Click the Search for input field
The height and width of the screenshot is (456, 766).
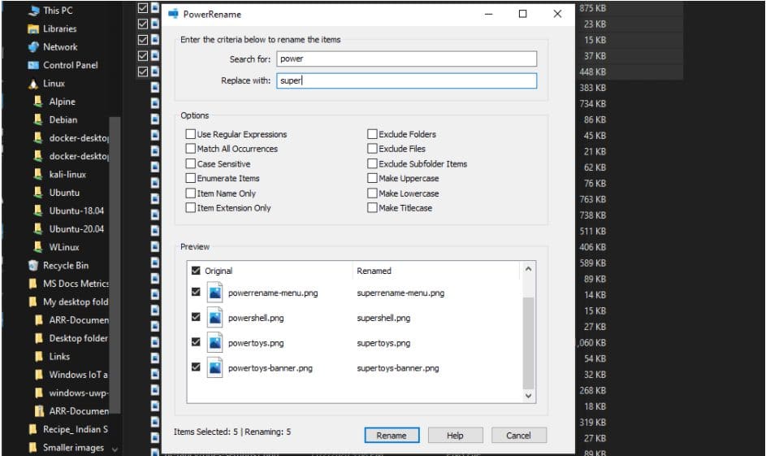pos(406,59)
